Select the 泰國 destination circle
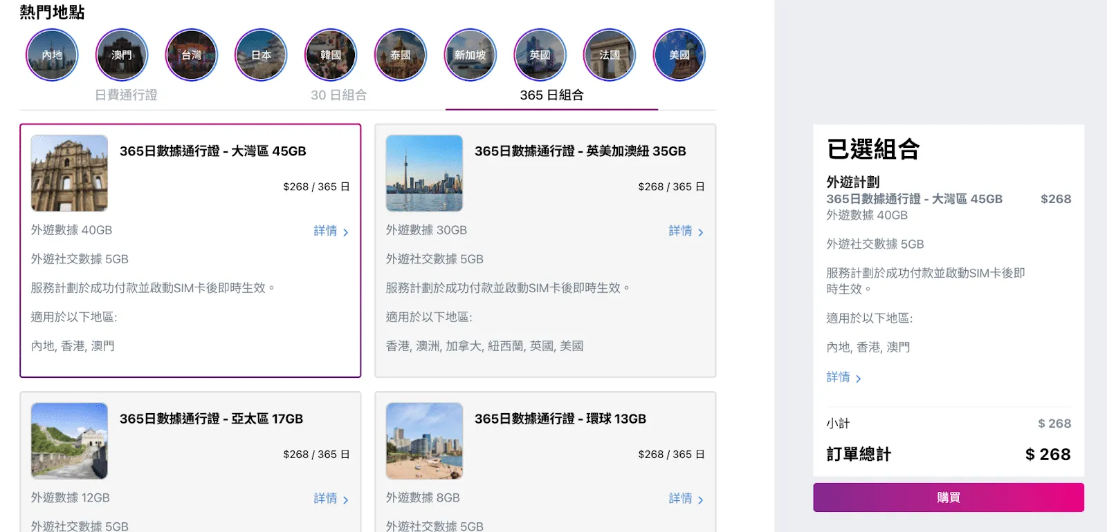Viewport: 1107px width, 532px height. (401, 55)
